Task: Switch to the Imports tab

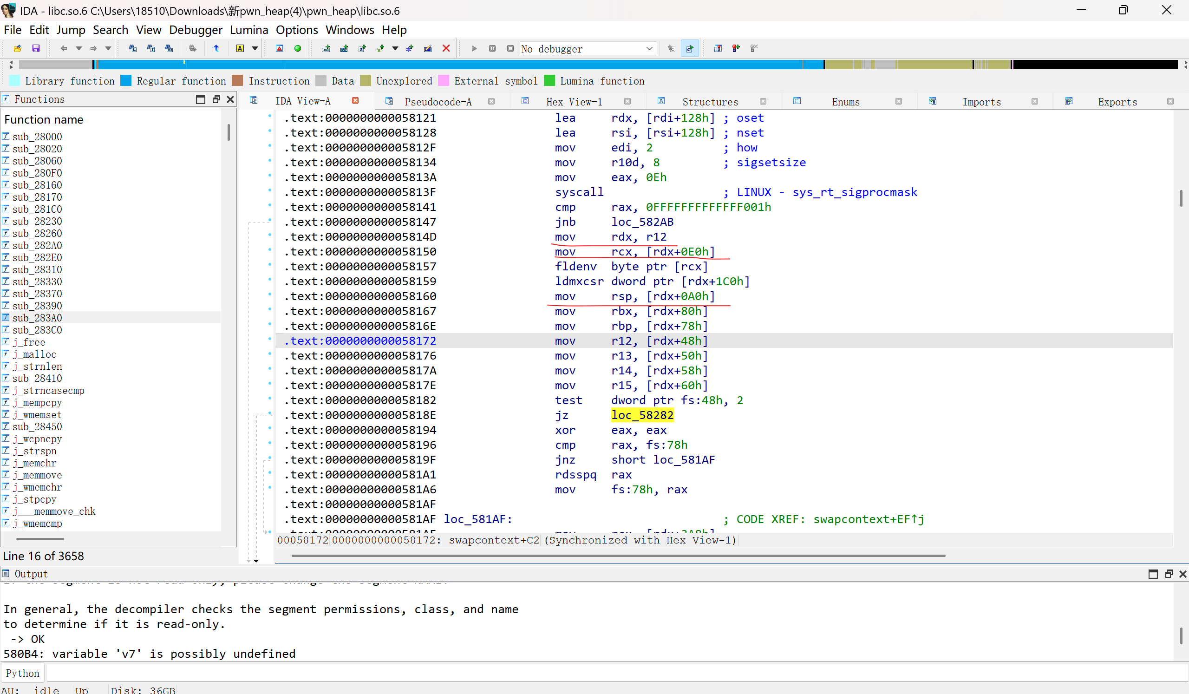Action: point(981,101)
